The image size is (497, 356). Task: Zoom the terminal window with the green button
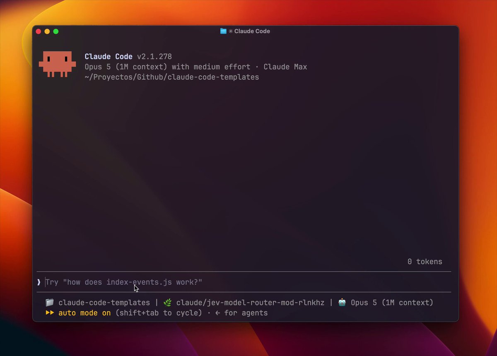[x=56, y=31]
